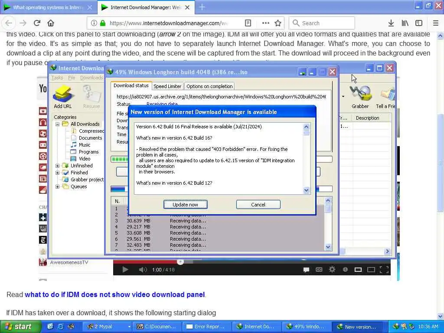
Task: Click the taskbar clock showing 10:36 AM
Action: (428, 326)
